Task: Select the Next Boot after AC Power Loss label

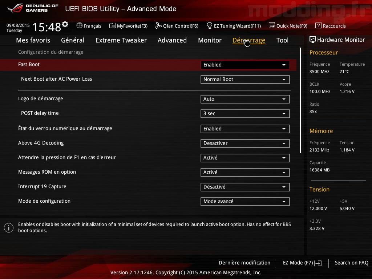Action: (x=56, y=79)
